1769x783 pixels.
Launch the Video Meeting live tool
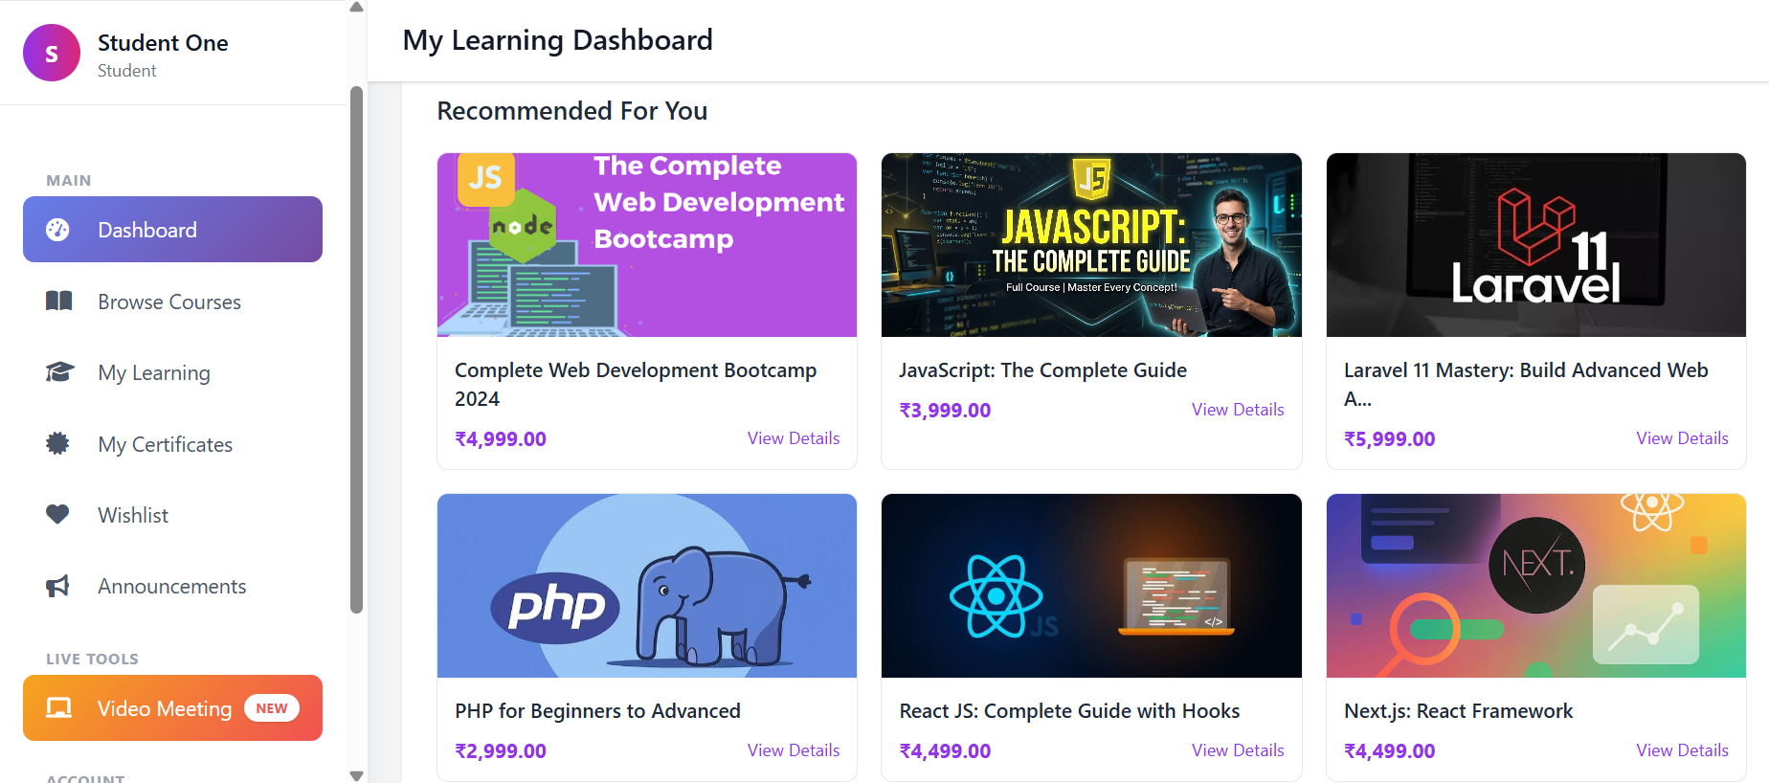point(172,708)
